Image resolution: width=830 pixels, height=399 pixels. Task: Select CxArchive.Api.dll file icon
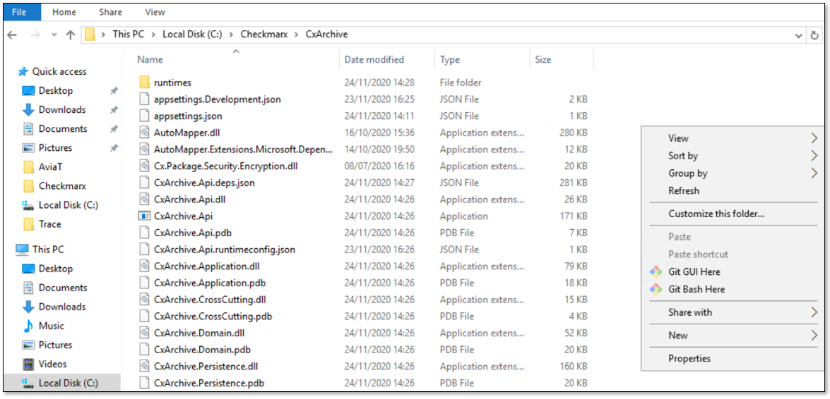click(x=145, y=199)
